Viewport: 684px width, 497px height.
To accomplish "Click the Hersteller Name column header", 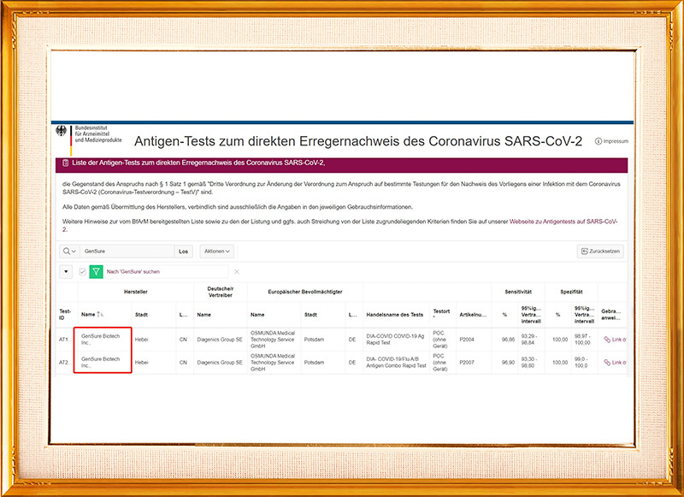I will tap(88, 315).
